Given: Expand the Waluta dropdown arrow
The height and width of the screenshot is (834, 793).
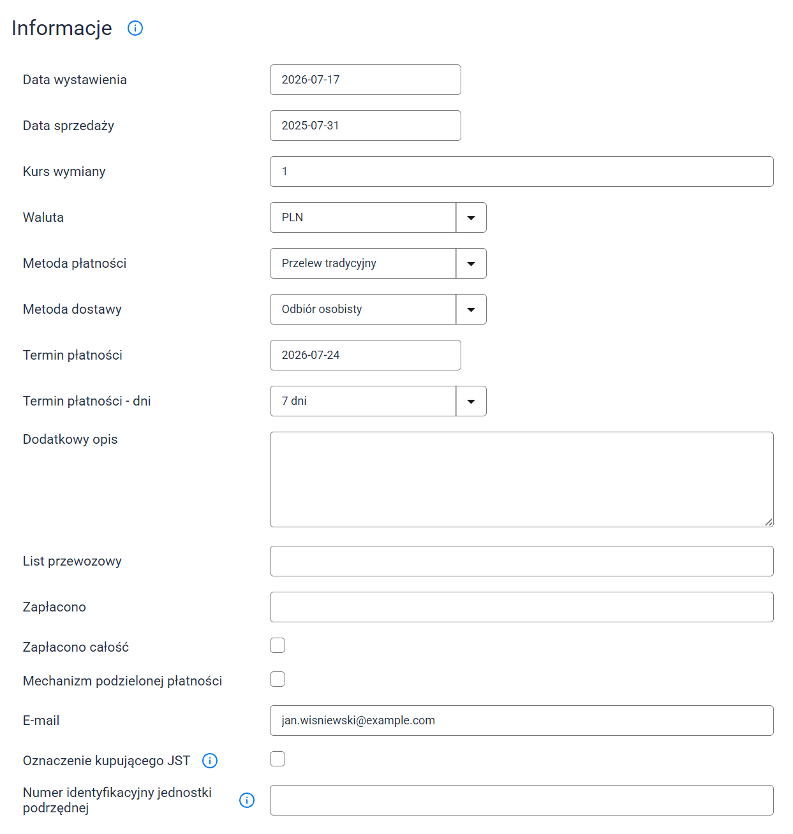Looking at the screenshot, I should 471,217.
